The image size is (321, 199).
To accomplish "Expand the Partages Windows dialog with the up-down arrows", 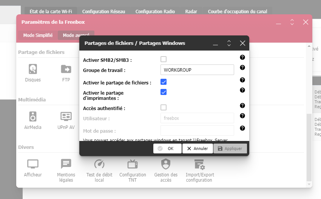I will point(229,43).
